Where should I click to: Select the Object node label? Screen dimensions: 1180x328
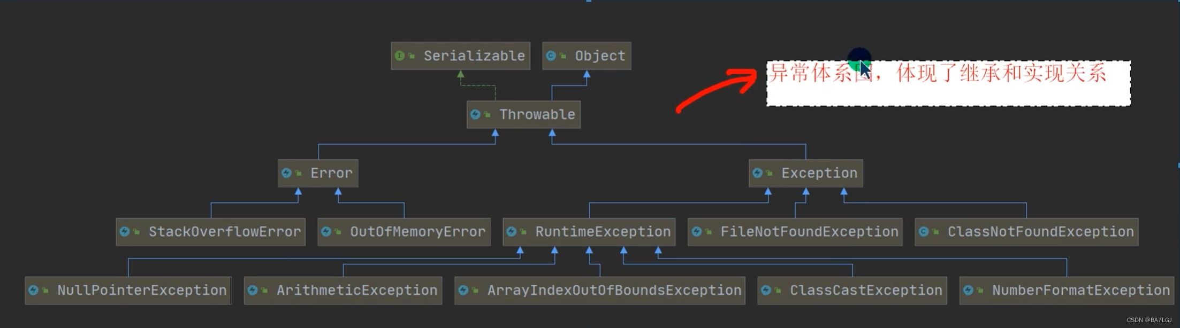[x=600, y=56]
